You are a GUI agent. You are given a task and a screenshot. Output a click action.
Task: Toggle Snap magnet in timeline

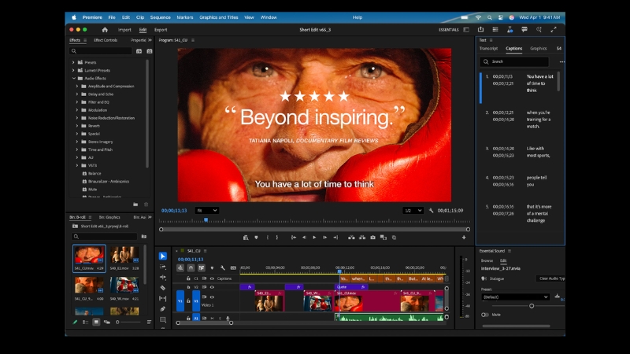click(191, 267)
